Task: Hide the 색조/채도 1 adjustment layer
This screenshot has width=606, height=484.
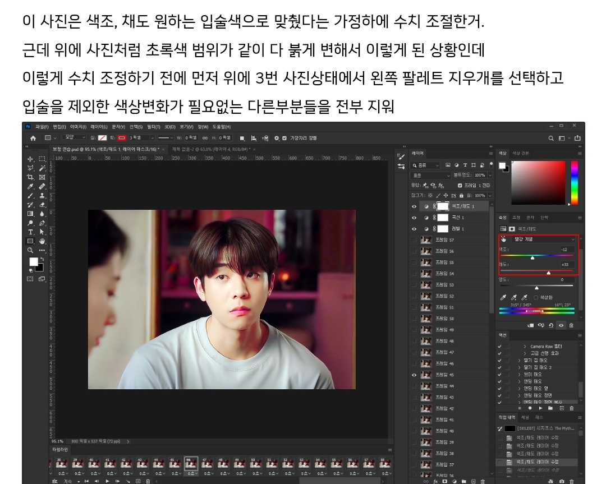Action: point(415,206)
